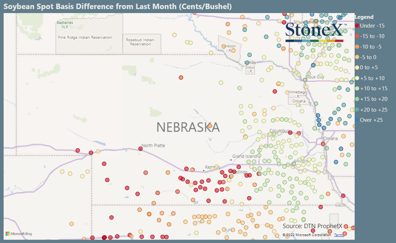Click the NEBRASKA state label

[x=188, y=127]
